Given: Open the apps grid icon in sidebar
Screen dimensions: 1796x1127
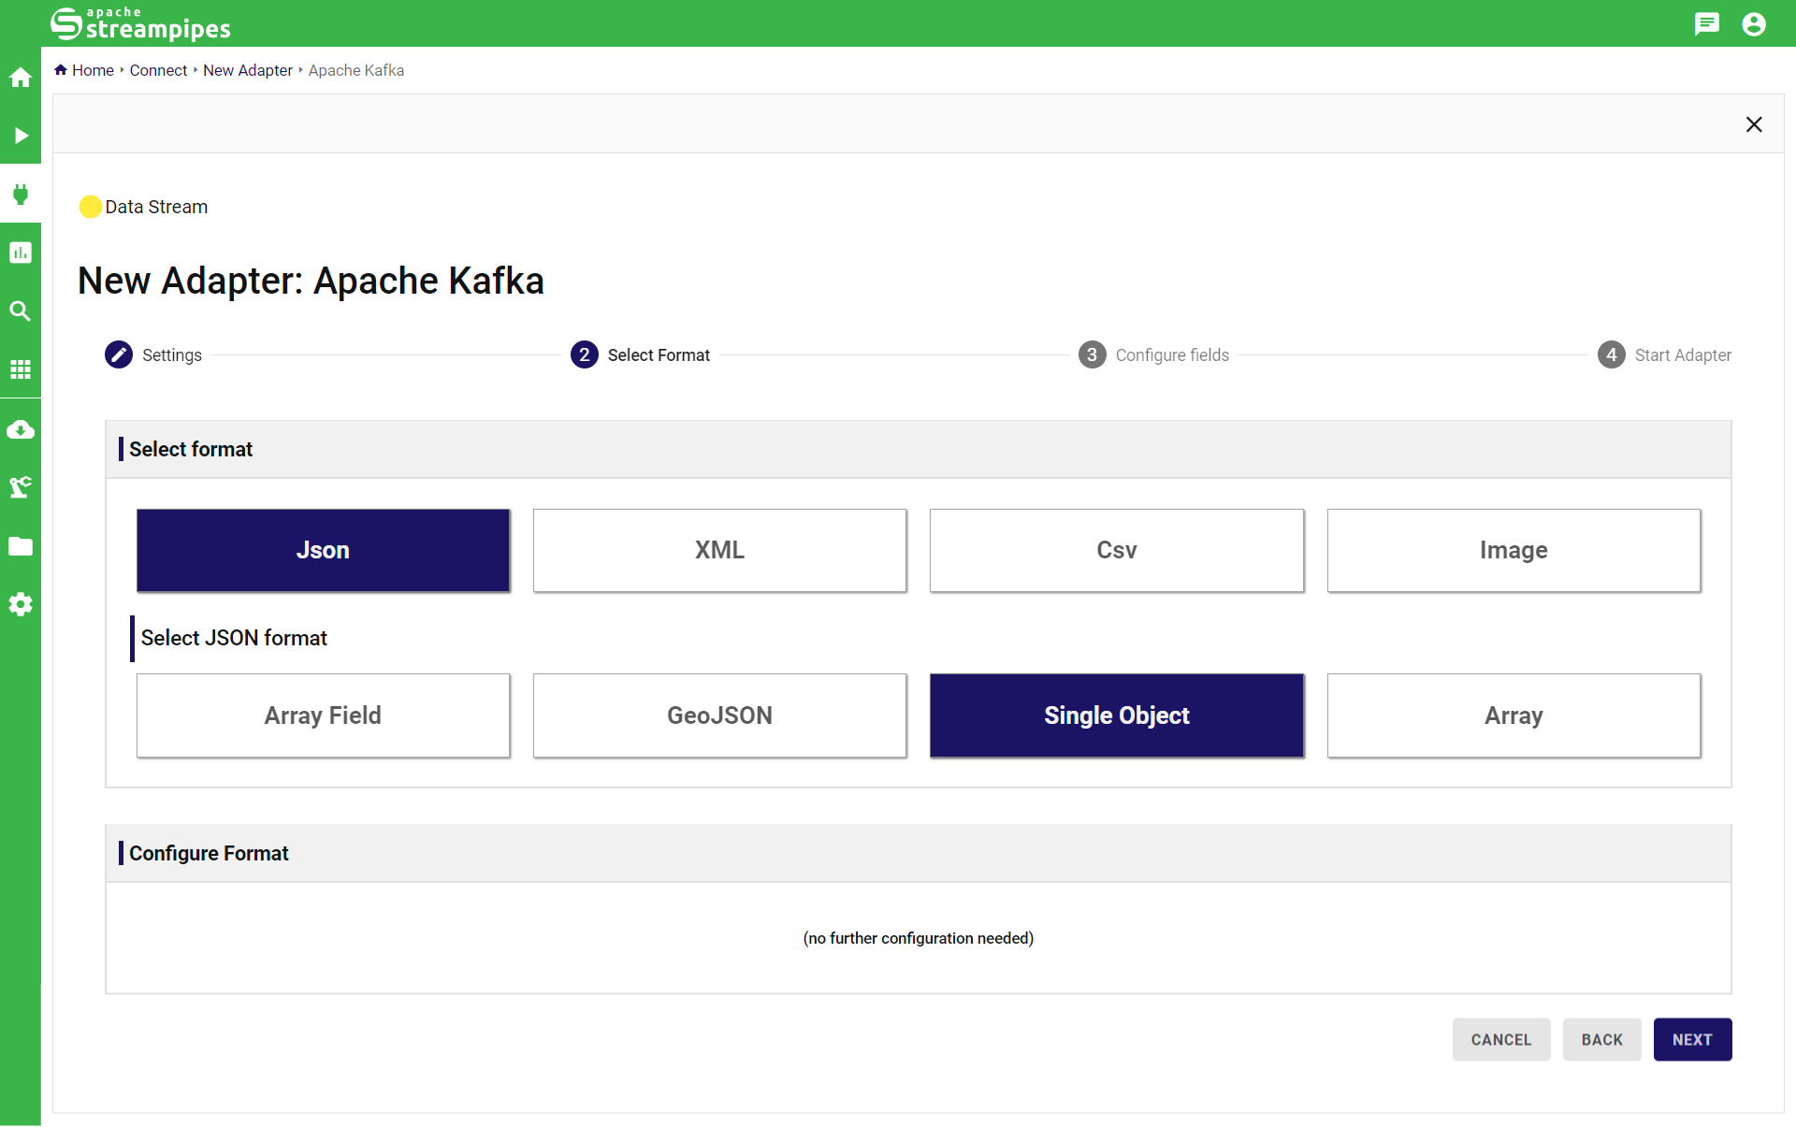Looking at the screenshot, I should pyautogui.click(x=21, y=369).
